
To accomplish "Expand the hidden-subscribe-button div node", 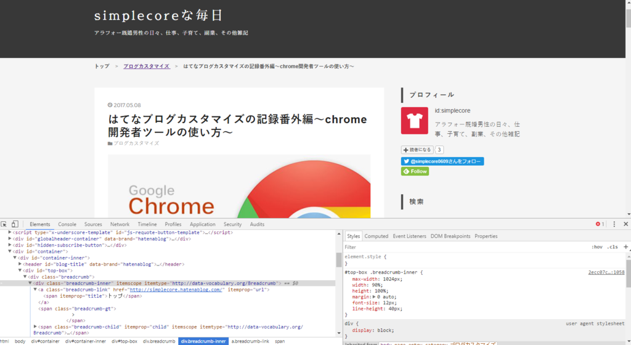I will pos(10,245).
